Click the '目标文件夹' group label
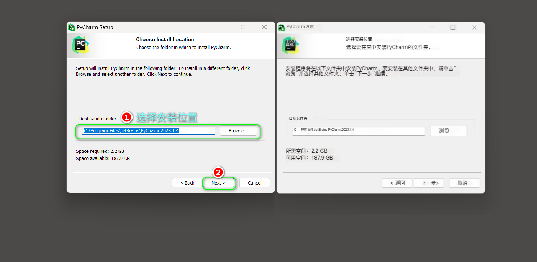 tap(298, 118)
